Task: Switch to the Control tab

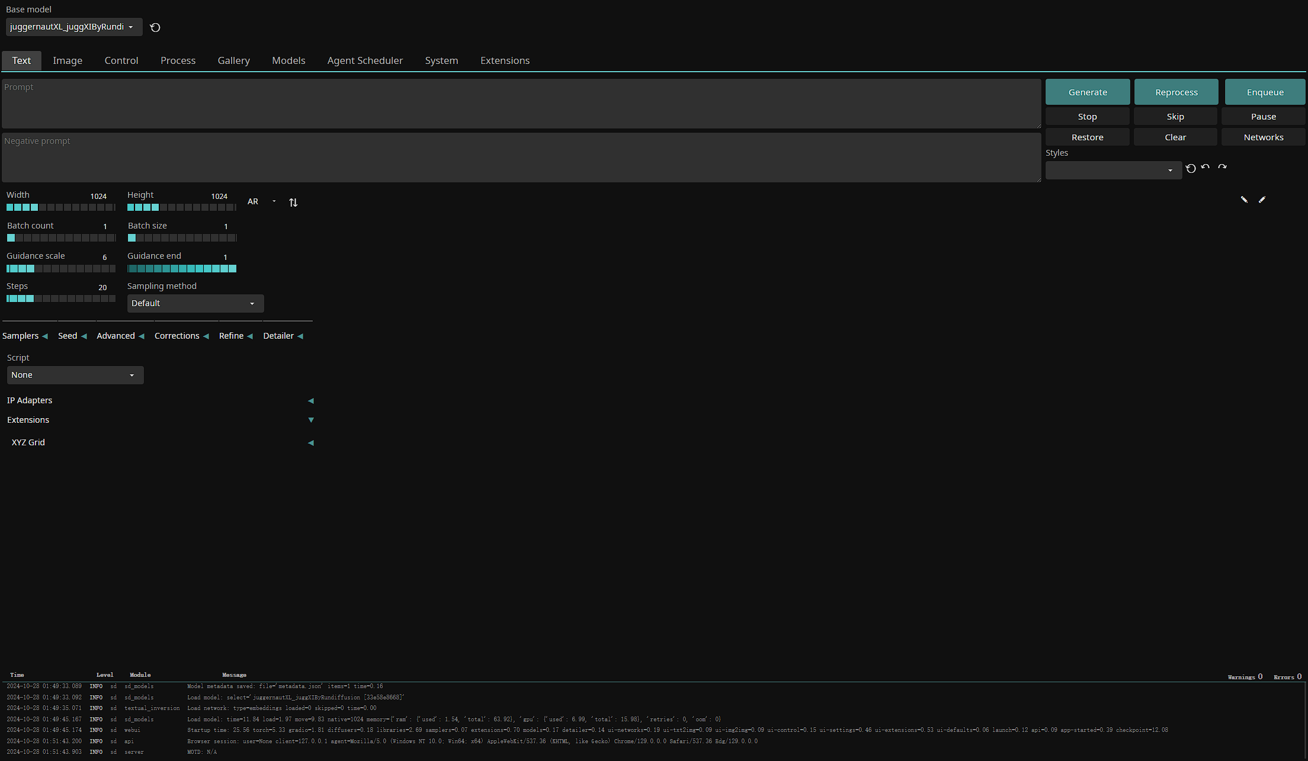Action: pos(121,60)
